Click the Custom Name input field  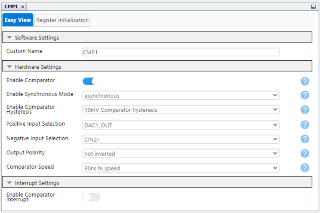[181, 52]
